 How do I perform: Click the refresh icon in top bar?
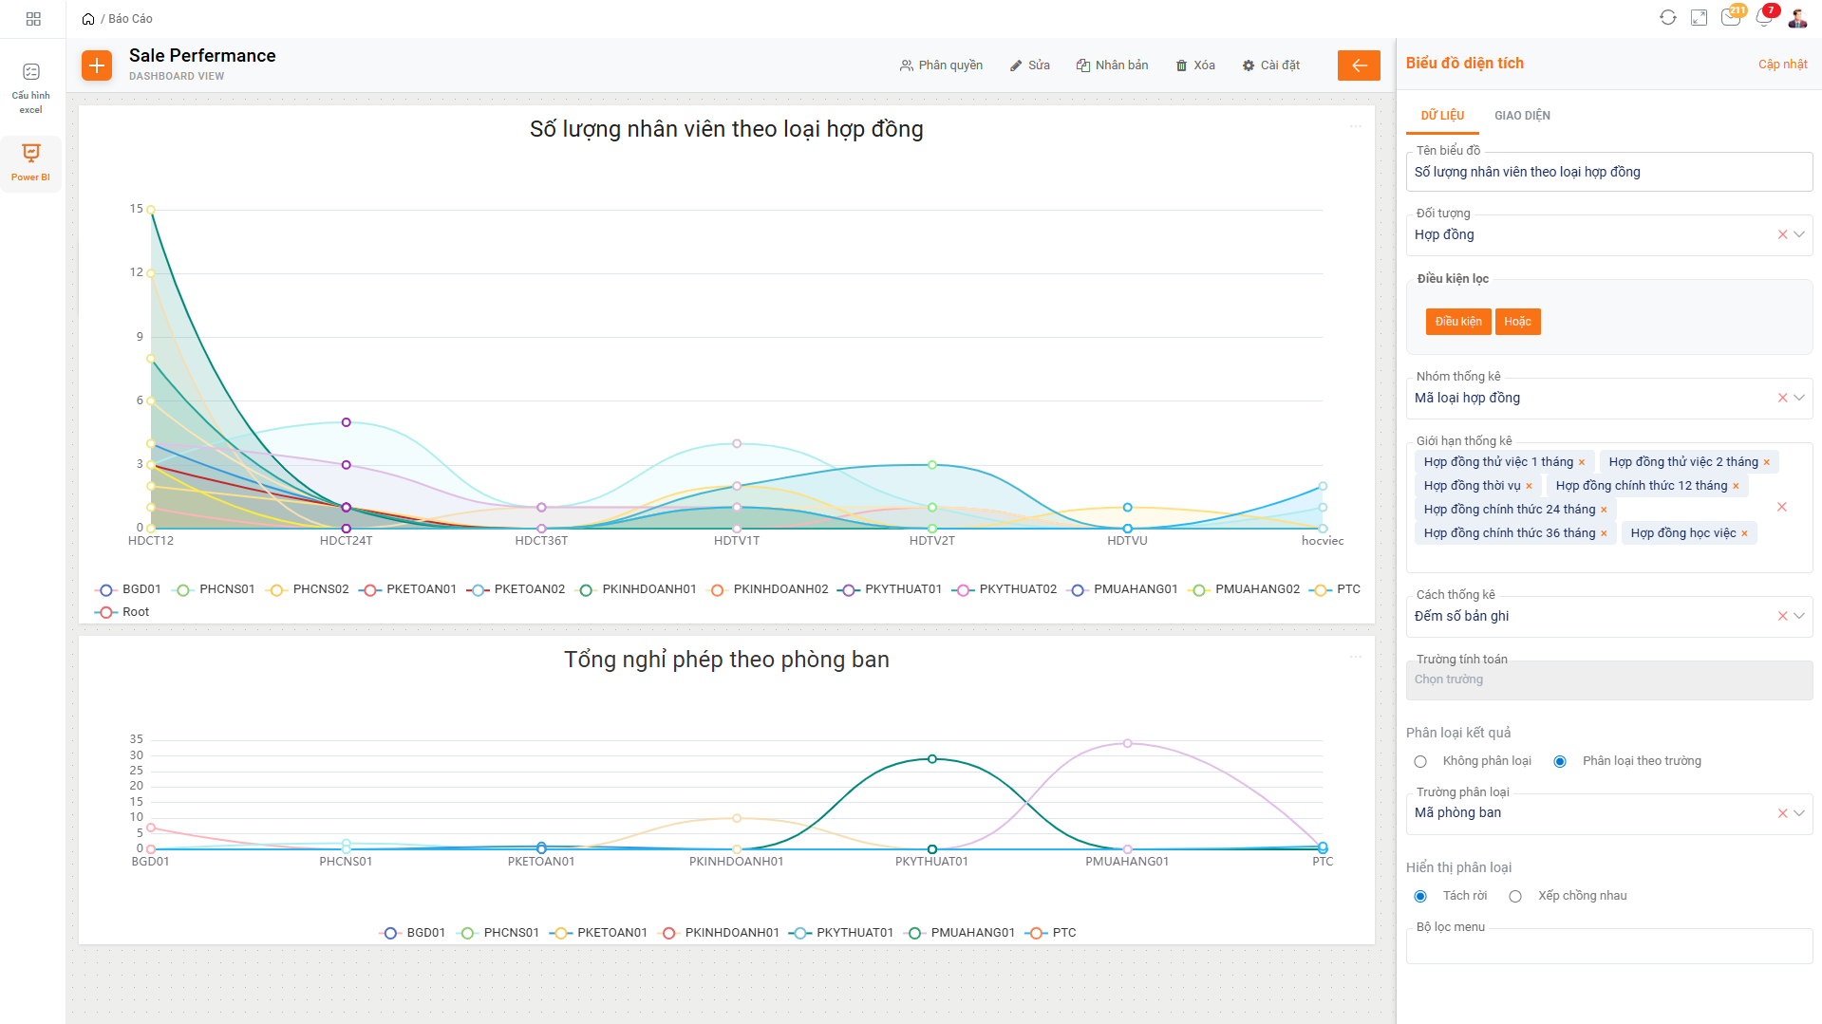tap(1668, 18)
